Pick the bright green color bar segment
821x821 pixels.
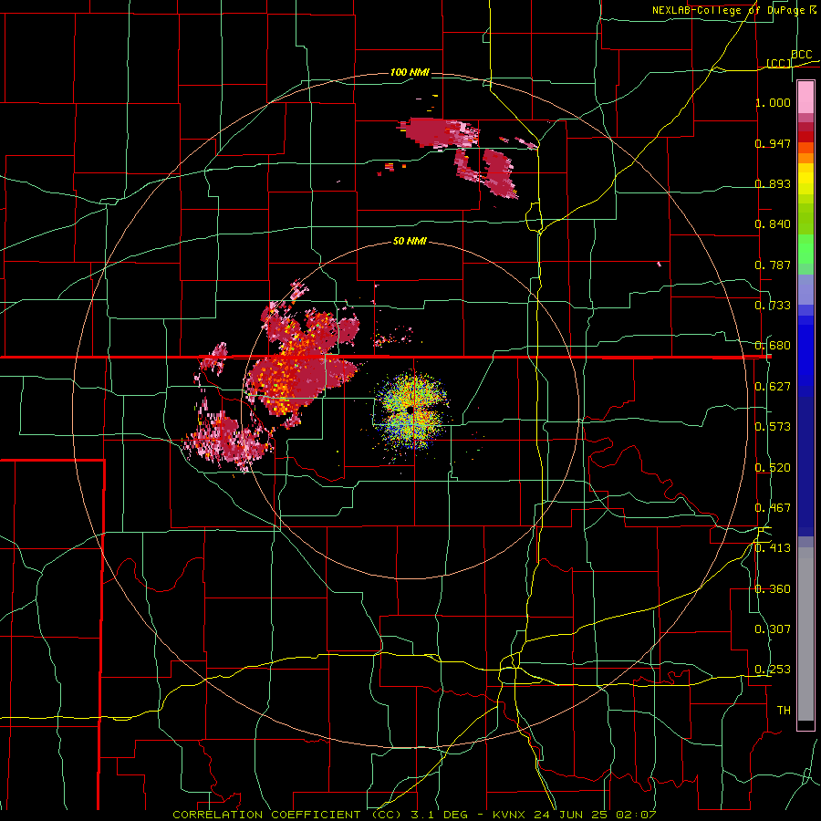[805, 250]
